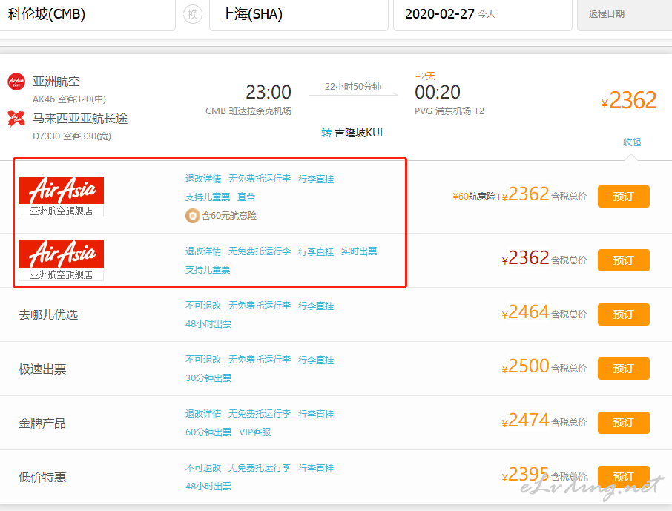Book the ¥2362 fare with ¥60 insurance

point(624,197)
